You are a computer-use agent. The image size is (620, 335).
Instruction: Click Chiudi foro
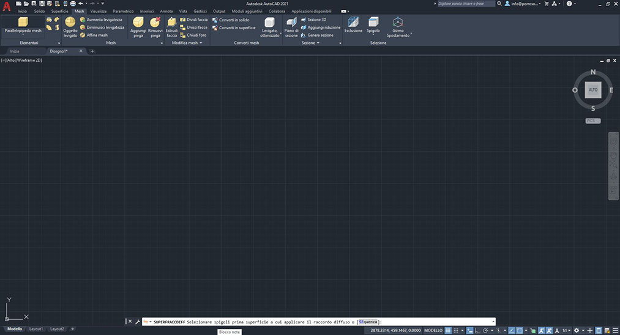tap(193, 35)
